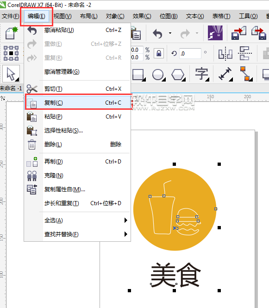The height and width of the screenshot is (308, 269).
Task: Click the 美食 text on canvas
Action: point(175,275)
